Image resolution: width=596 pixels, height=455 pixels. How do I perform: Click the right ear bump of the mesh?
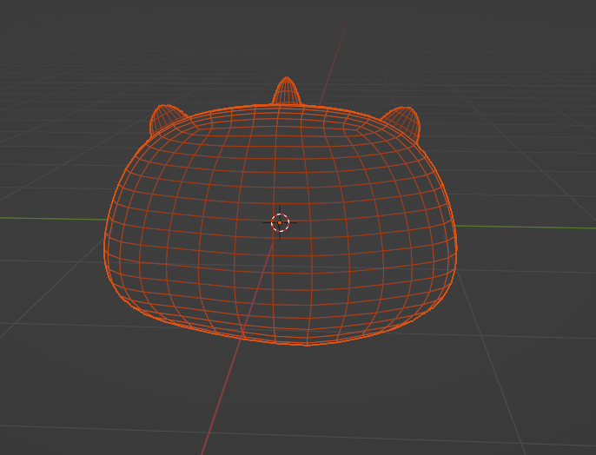pos(402,122)
